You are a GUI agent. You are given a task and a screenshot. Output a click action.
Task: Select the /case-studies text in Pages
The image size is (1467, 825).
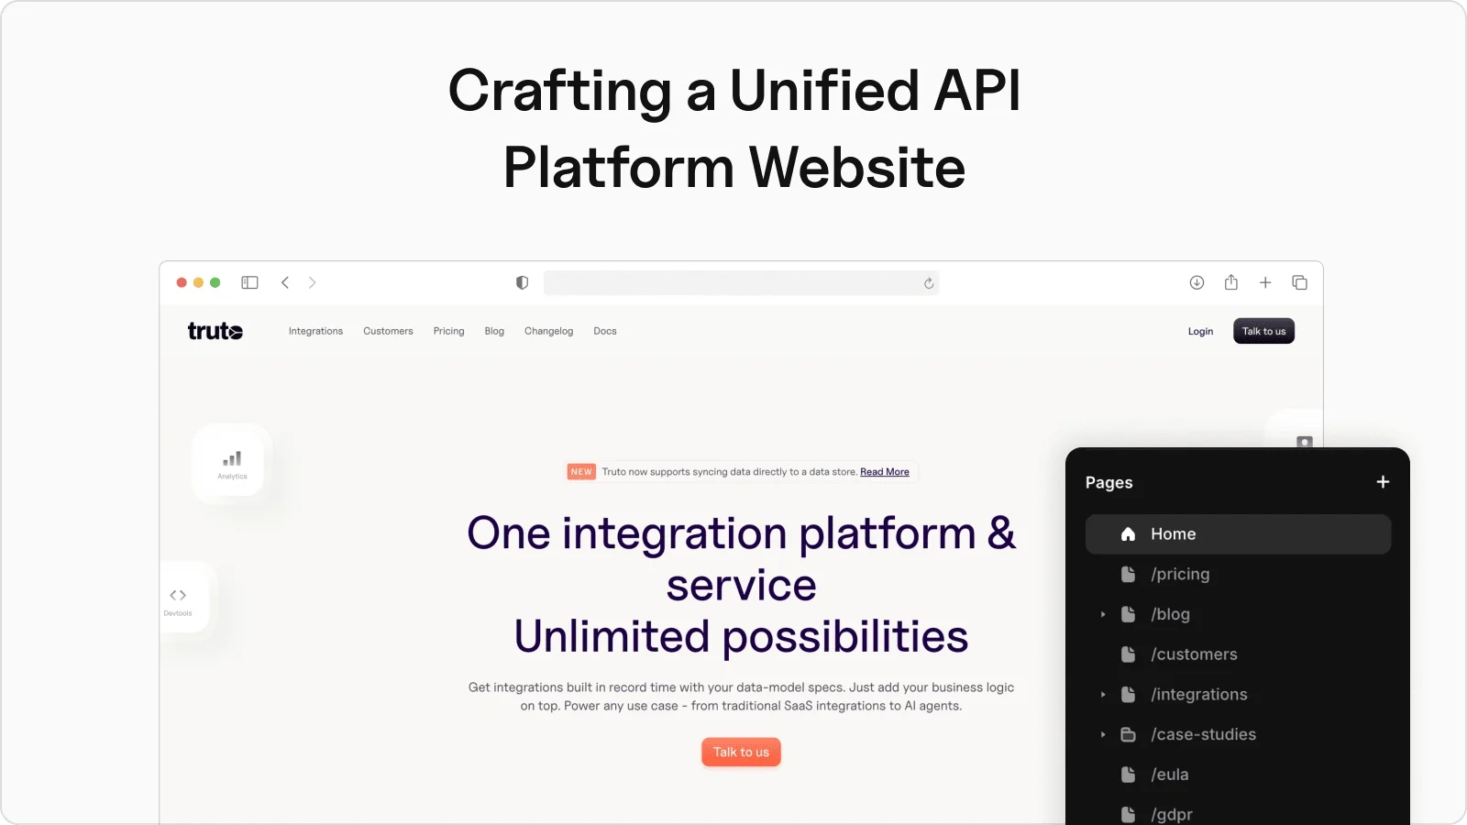click(1203, 734)
